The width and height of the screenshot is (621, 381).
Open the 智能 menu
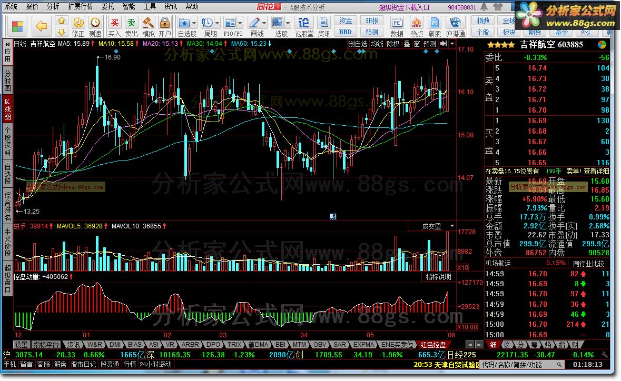pyautogui.click(x=129, y=7)
